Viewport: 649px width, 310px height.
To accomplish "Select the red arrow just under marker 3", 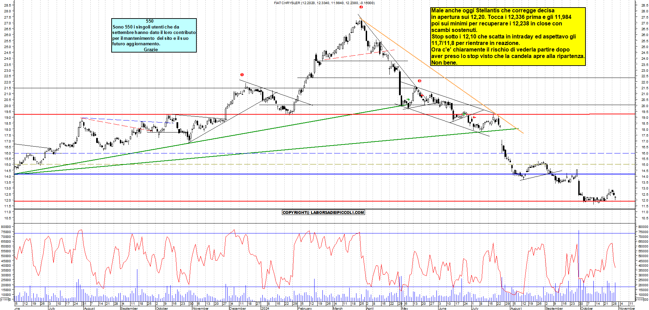I will pos(422,95).
